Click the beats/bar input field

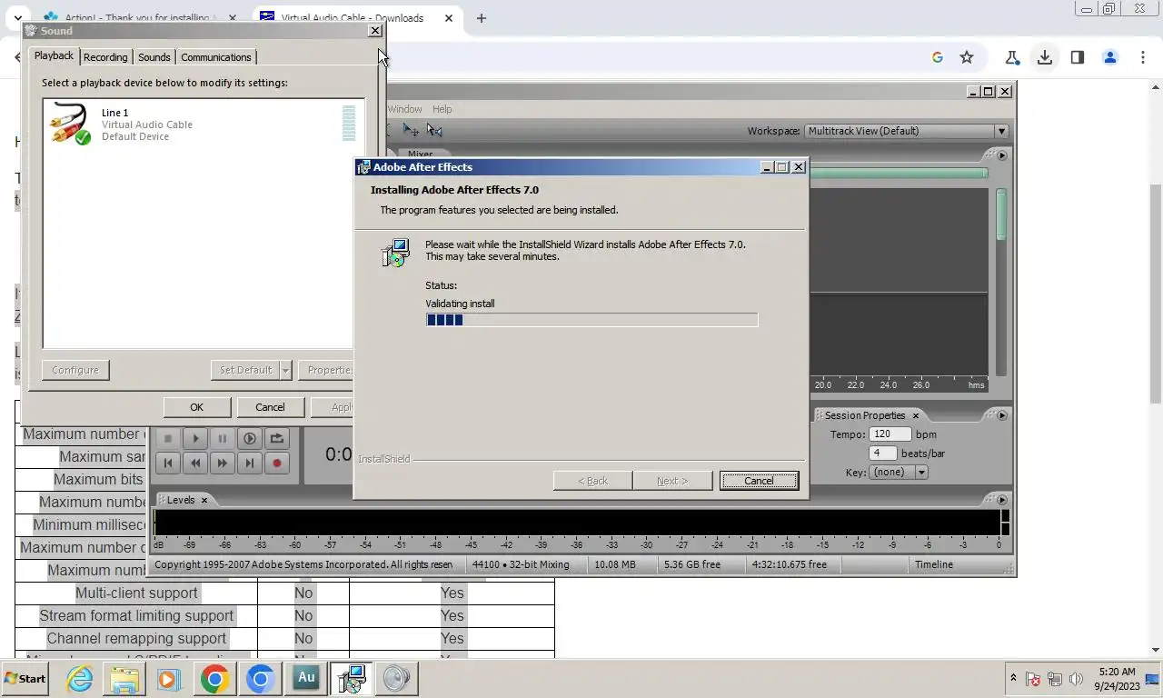click(x=883, y=454)
